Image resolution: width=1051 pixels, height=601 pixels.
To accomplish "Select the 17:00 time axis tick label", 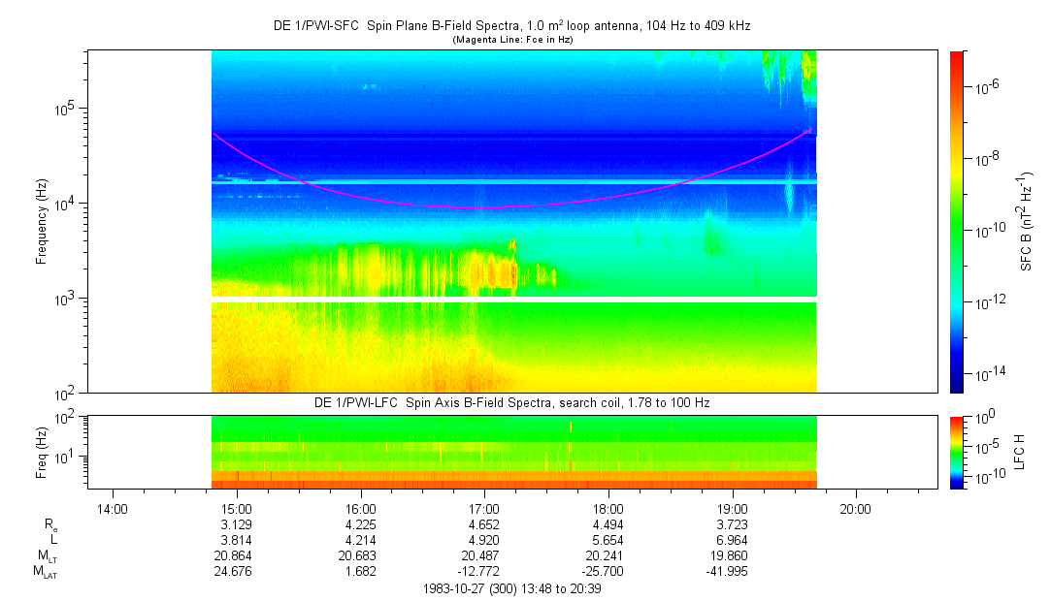I will tap(484, 507).
